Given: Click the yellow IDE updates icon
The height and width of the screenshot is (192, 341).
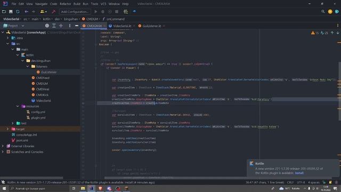Looking at the screenshot, I should 330,12.
